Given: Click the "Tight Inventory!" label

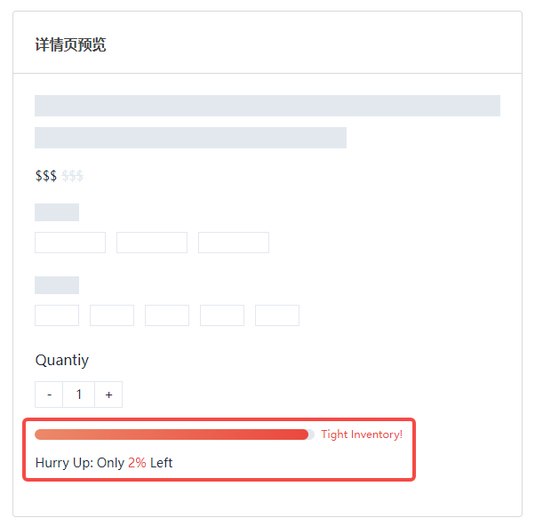Looking at the screenshot, I should tap(362, 434).
